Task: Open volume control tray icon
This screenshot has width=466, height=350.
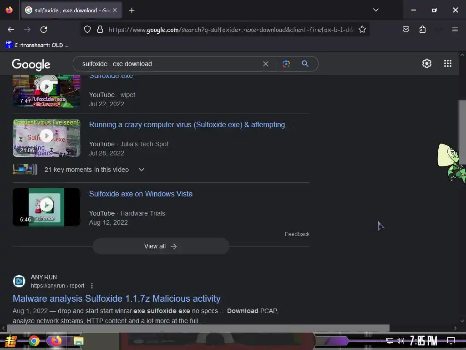Action: [400, 341]
